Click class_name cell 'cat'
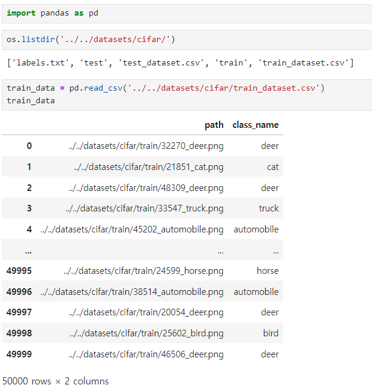Viewport: 372px width, 388px height. click(x=272, y=167)
